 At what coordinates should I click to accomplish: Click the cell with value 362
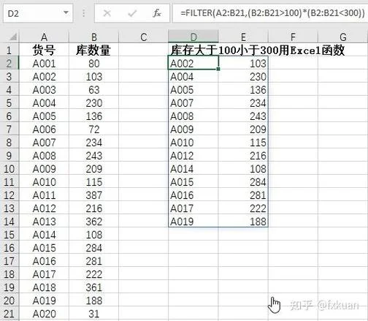(94, 222)
